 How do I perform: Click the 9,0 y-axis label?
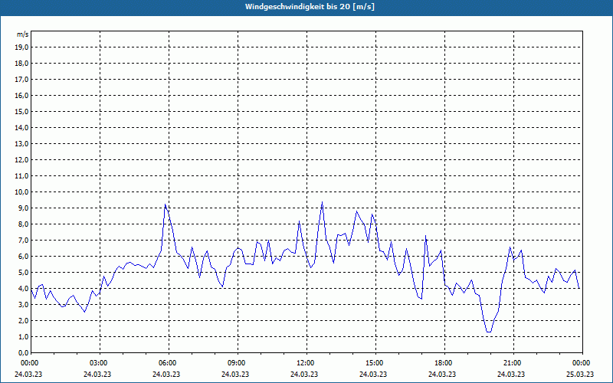point(23,208)
